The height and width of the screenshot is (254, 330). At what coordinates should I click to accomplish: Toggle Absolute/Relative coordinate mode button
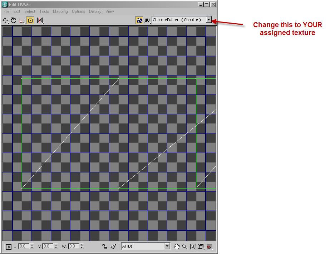(9, 246)
